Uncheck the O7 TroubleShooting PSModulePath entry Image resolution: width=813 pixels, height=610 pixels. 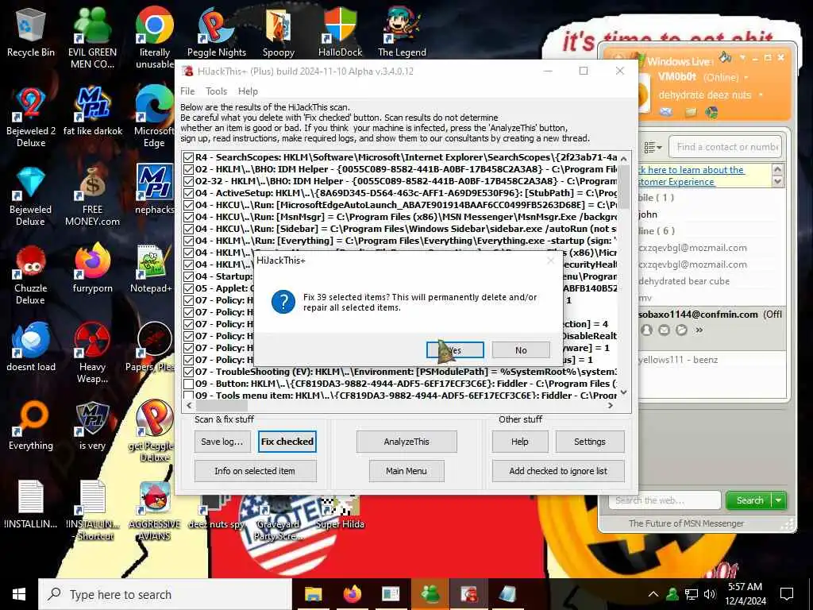[188, 373]
